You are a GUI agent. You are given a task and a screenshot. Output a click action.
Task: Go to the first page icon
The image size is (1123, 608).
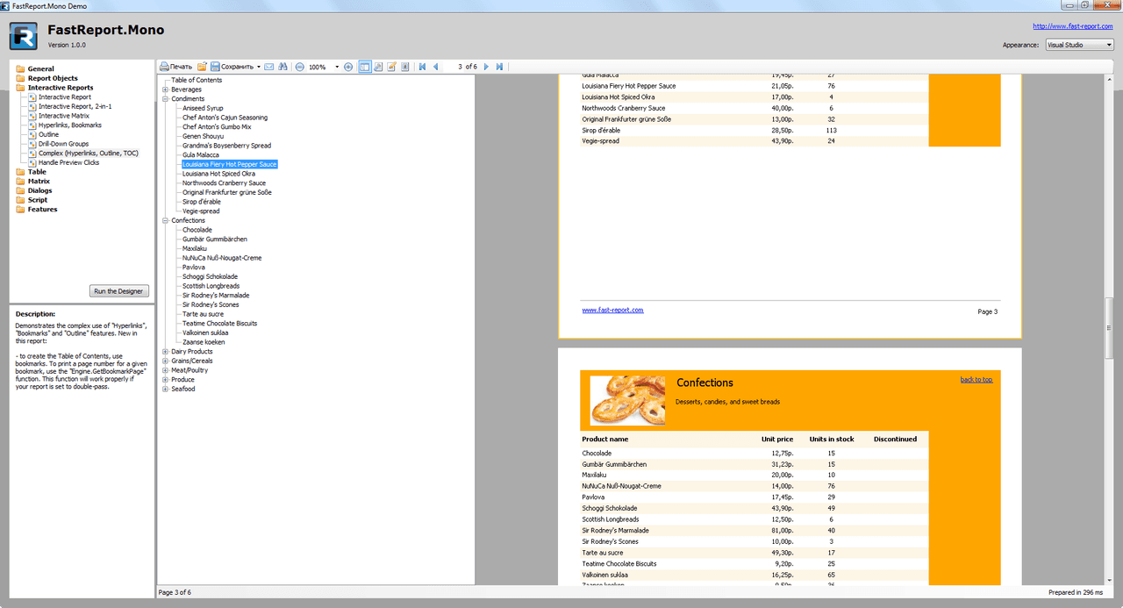coord(423,67)
